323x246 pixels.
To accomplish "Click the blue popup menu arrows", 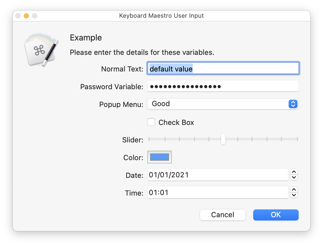I will tap(293, 104).
